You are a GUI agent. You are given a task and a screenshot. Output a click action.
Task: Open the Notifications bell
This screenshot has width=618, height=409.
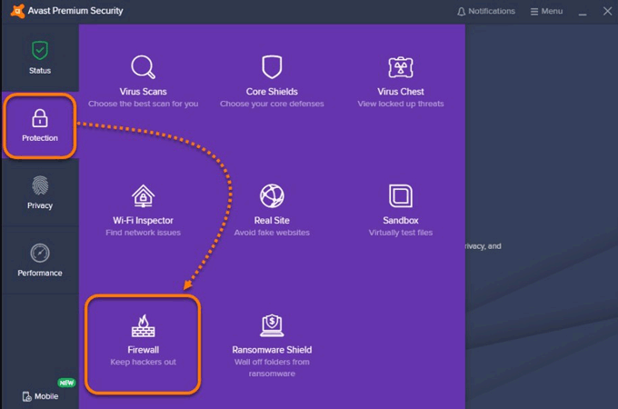[x=485, y=11]
